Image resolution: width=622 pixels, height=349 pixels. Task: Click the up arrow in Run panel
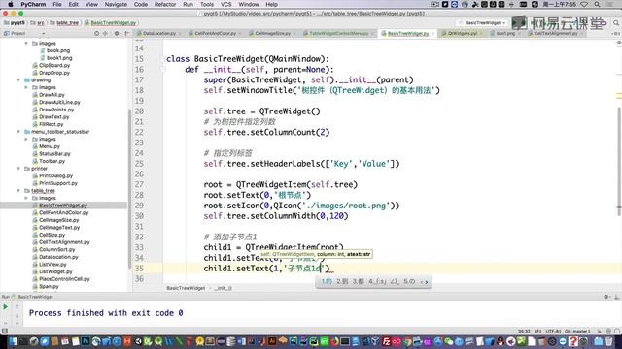(x=17, y=306)
